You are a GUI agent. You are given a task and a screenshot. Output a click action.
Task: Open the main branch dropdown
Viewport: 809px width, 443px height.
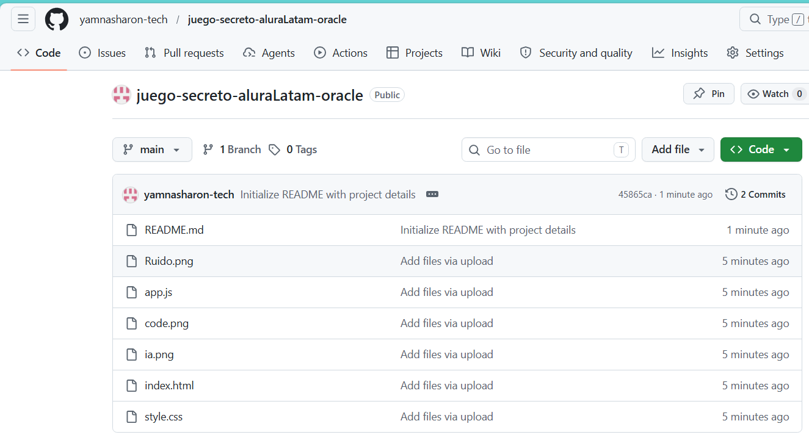[152, 149]
